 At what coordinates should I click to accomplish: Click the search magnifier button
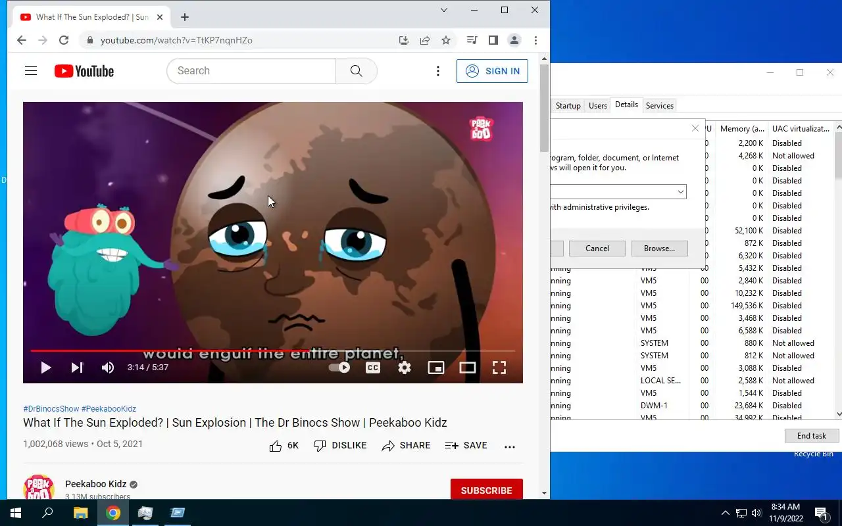click(x=357, y=71)
